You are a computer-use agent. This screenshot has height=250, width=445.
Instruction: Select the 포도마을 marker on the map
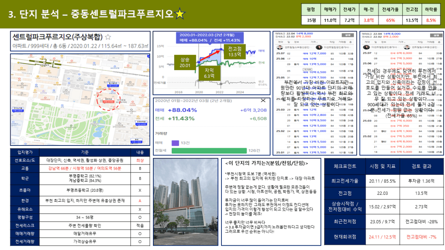(18, 109)
